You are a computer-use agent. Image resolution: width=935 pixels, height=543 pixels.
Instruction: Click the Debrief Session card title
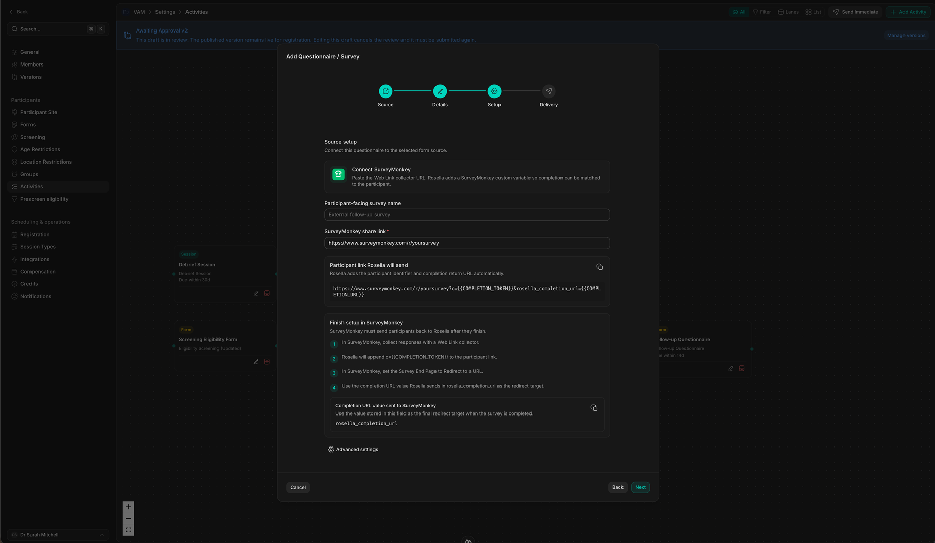pyautogui.click(x=197, y=265)
